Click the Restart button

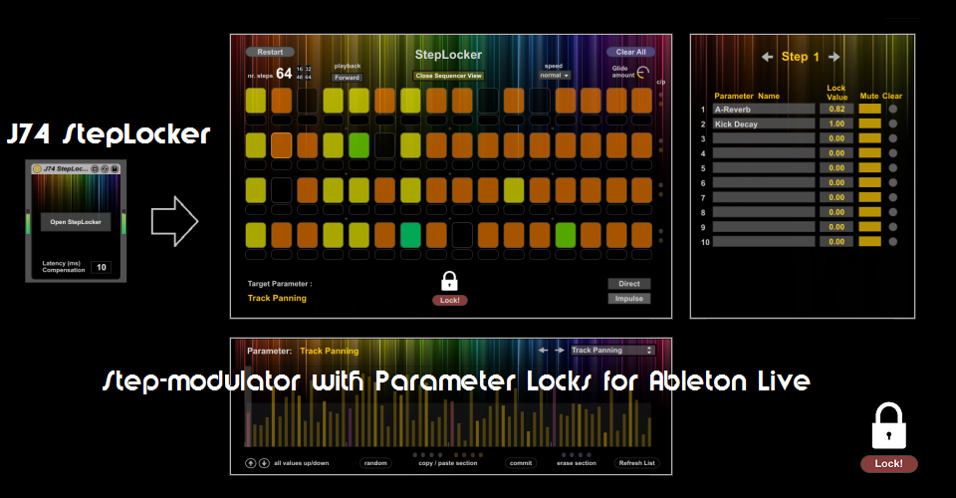[270, 52]
